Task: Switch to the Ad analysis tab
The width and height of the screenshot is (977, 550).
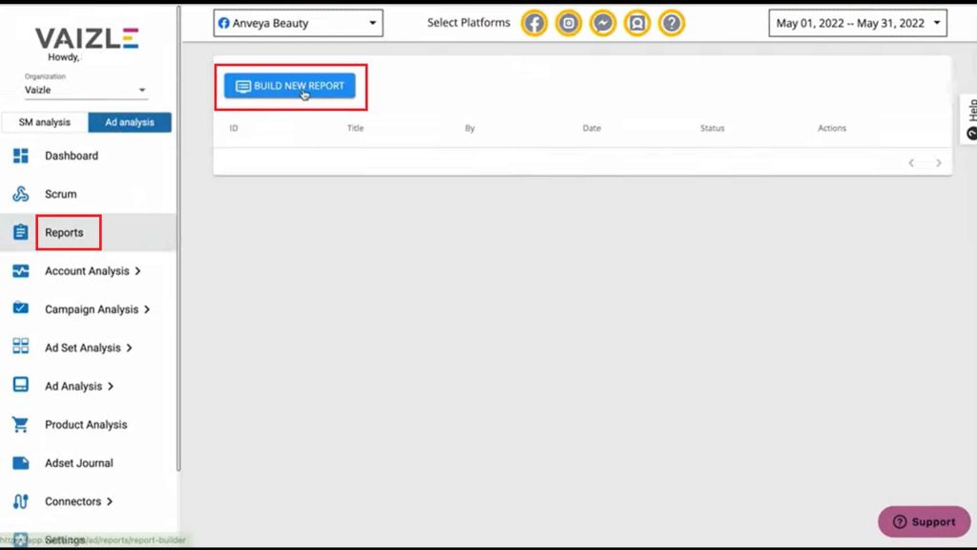Action: click(x=130, y=122)
